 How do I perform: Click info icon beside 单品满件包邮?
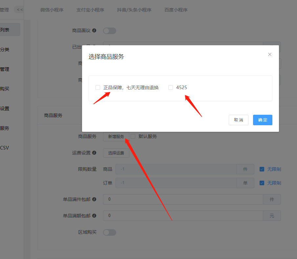94,199
